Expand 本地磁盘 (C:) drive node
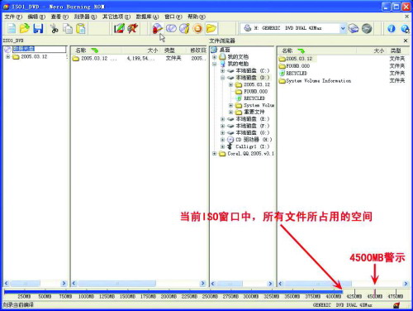This screenshot has height=311, width=413. tap(222, 71)
